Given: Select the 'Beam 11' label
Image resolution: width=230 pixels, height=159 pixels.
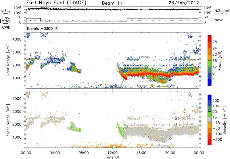Looking at the screenshot, I should 112,3.
